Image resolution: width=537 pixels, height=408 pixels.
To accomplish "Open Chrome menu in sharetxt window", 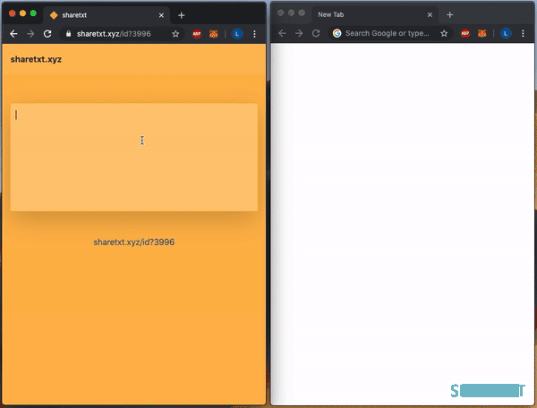I will 254,34.
